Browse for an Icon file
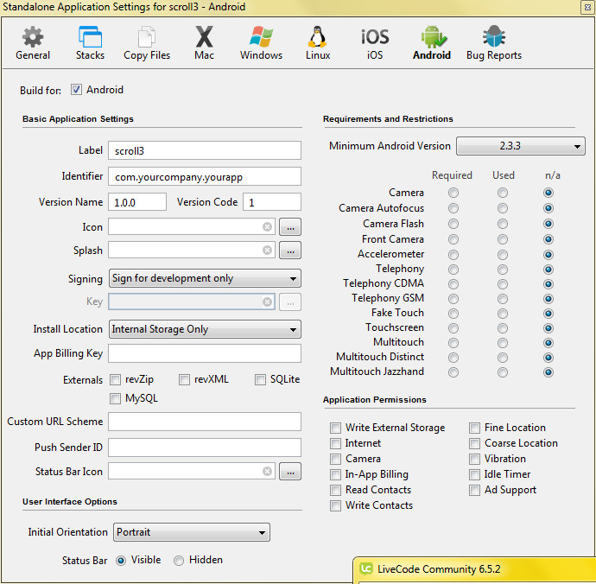The height and width of the screenshot is (584, 596). click(290, 227)
